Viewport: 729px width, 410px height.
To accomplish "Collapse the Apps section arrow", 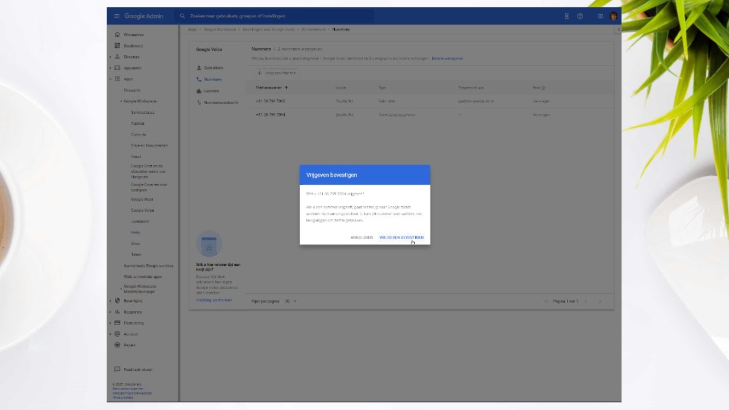I will [110, 79].
